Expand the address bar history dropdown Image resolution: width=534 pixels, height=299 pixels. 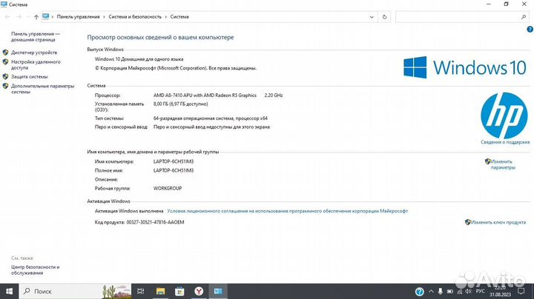coord(372,16)
